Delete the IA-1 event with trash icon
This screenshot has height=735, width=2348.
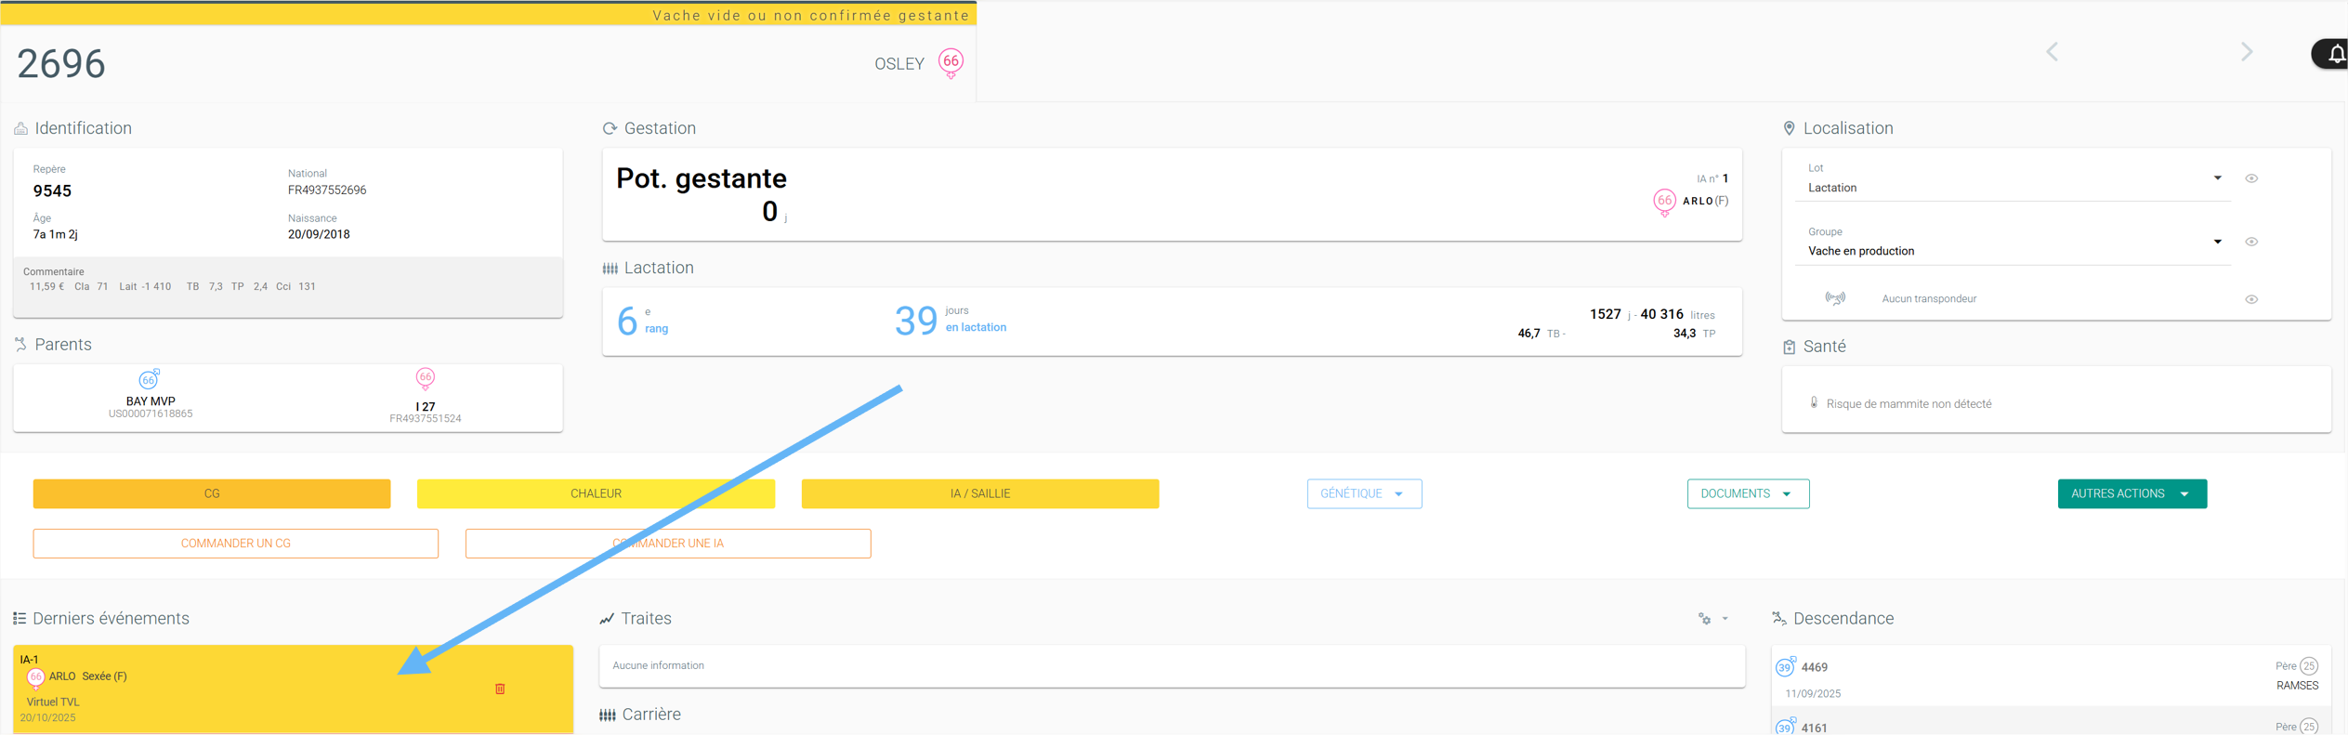[x=500, y=689]
